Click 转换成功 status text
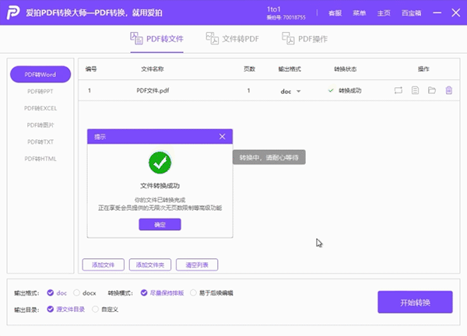 point(350,90)
